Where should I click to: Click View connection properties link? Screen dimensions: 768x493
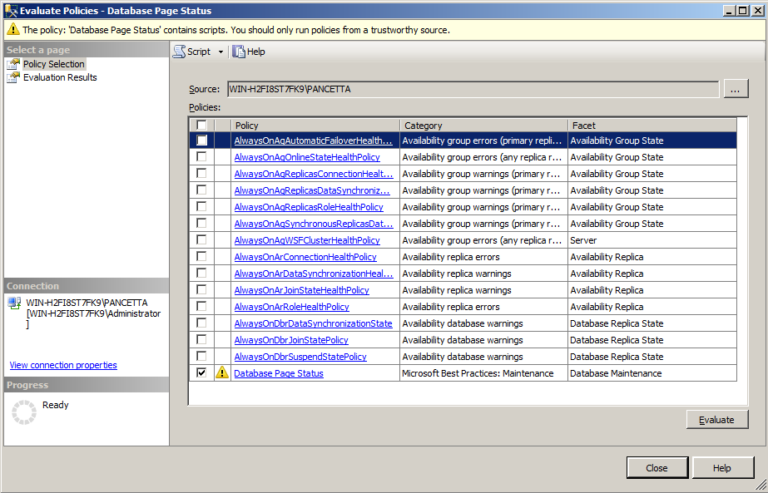click(x=63, y=365)
